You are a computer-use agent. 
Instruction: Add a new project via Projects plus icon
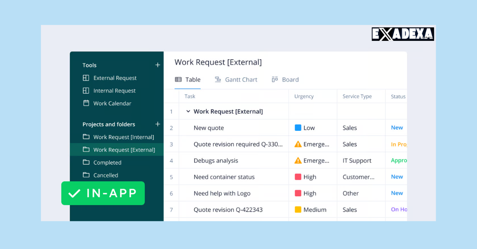pos(157,124)
